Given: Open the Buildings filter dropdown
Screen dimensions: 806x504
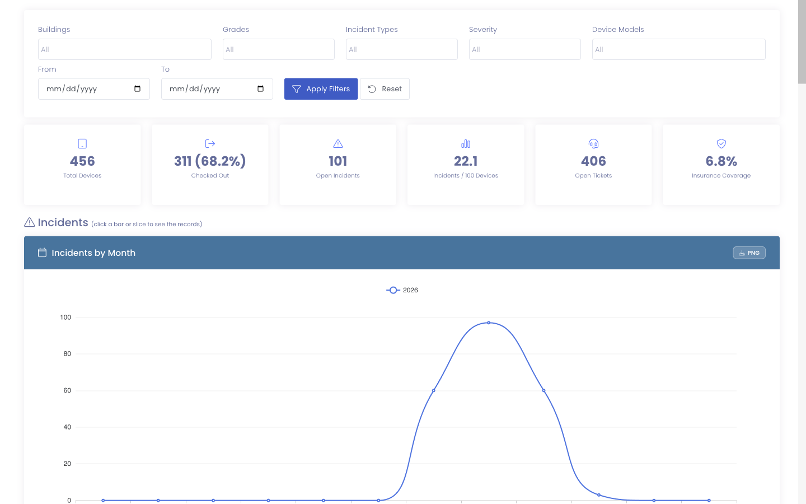Looking at the screenshot, I should pyautogui.click(x=125, y=49).
